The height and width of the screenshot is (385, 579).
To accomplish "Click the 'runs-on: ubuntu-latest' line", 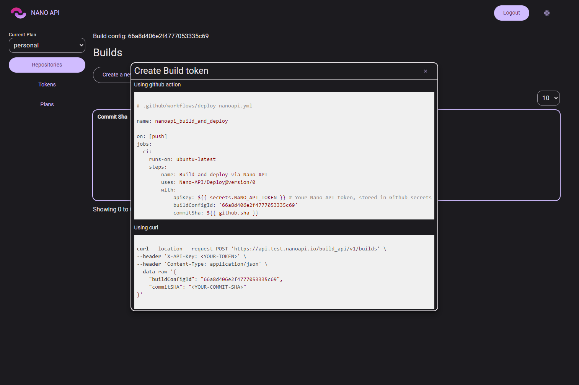I will (182, 159).
